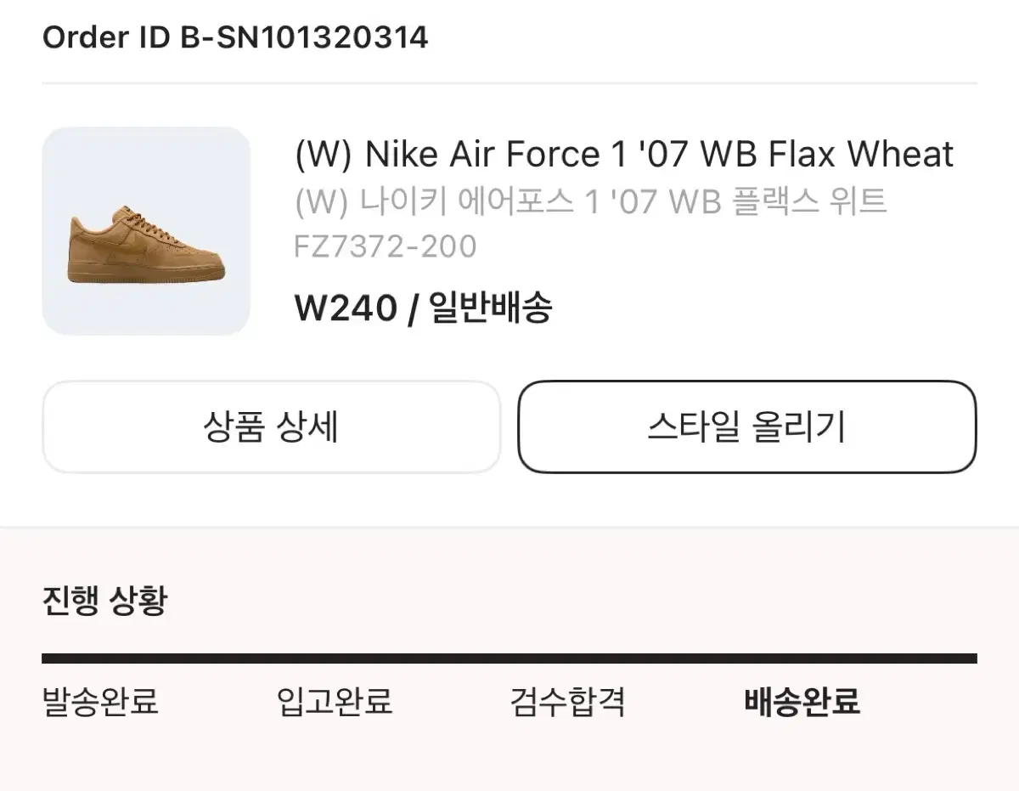The height and width of the screenshot is (791, 1019).
Task: Select the 검수합격 progress step
Action: click(568, 703)
